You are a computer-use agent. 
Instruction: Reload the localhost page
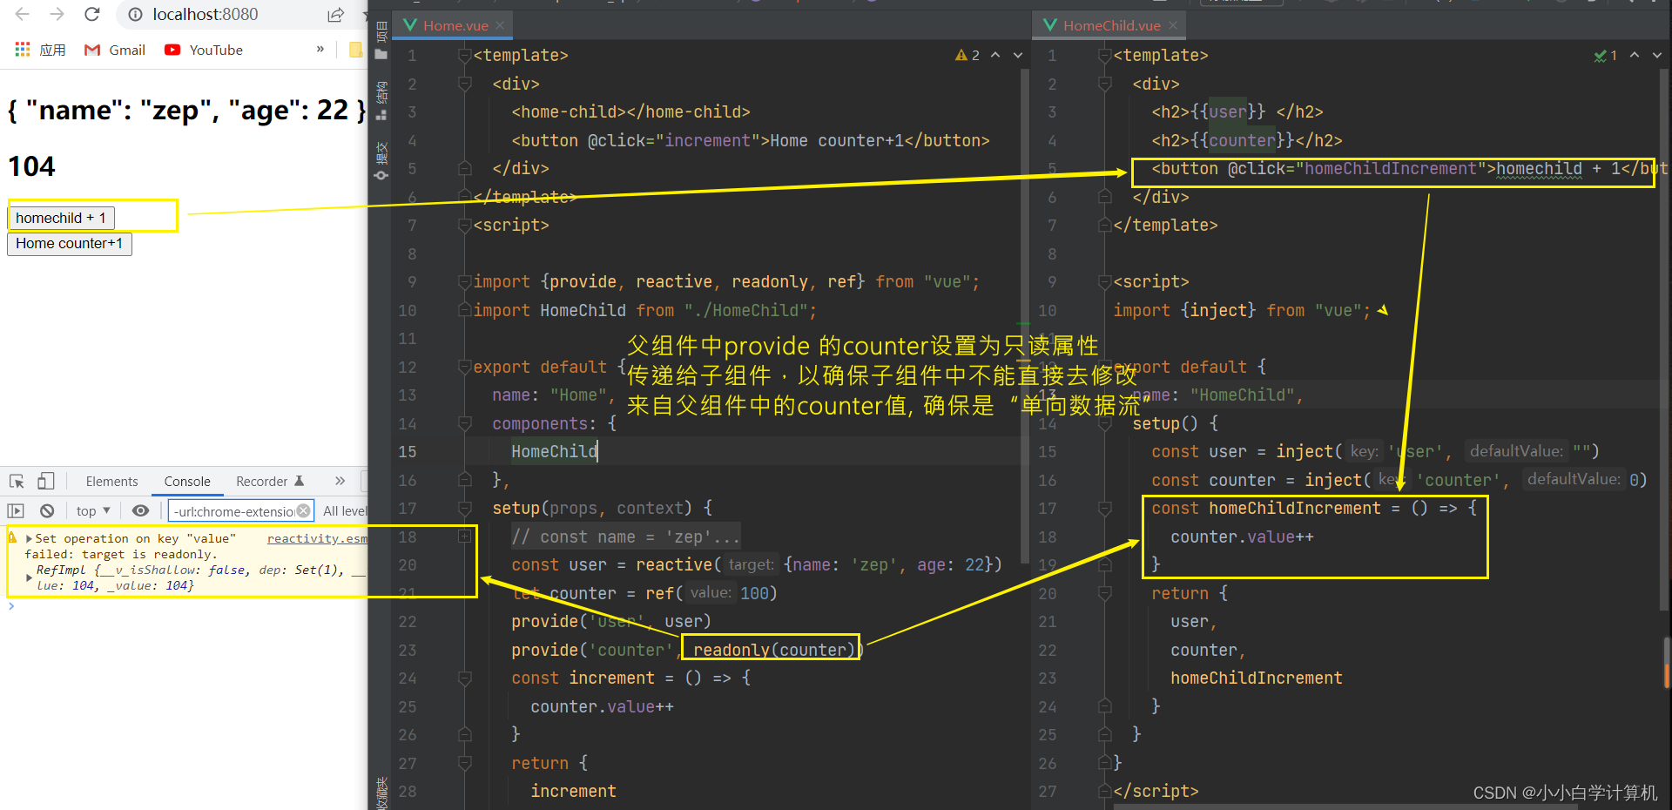[x=91, y=14]
